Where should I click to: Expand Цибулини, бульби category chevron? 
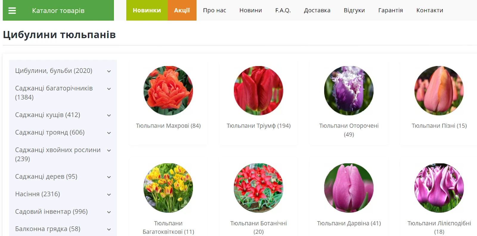109,71
